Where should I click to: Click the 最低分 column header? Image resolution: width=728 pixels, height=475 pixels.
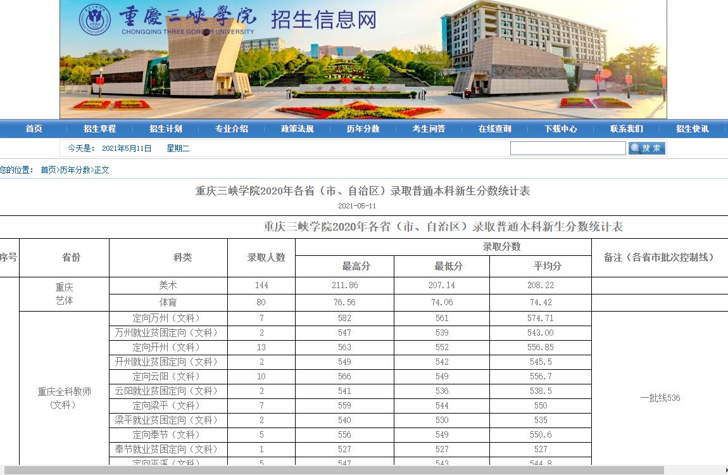click(x=448, y=266)
